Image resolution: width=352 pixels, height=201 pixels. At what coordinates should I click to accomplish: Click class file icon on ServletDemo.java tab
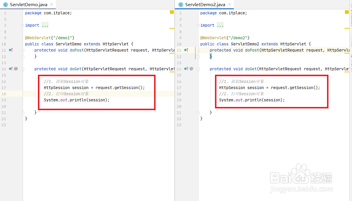click(5, 5)
